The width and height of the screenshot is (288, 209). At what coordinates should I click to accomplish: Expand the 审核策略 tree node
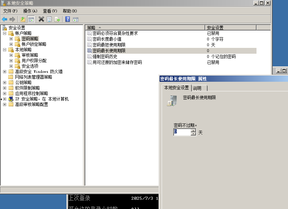[x=11, y=55]
